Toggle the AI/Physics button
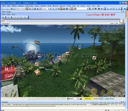This screenshot has width=128, height=111. (x=88, y=99)
